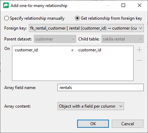Select the left customer_id field in On list
The width and height of the screenshot is (148, 133).
tap(26, 50)
